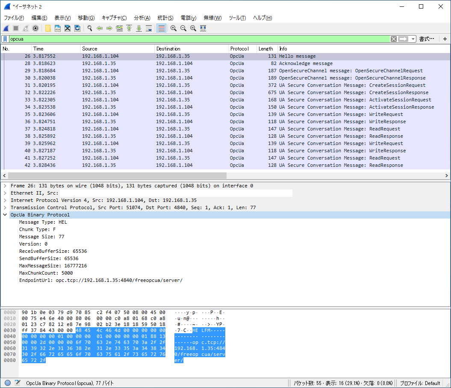
Task: Open the 編集(E) menu
Action: 39,18
